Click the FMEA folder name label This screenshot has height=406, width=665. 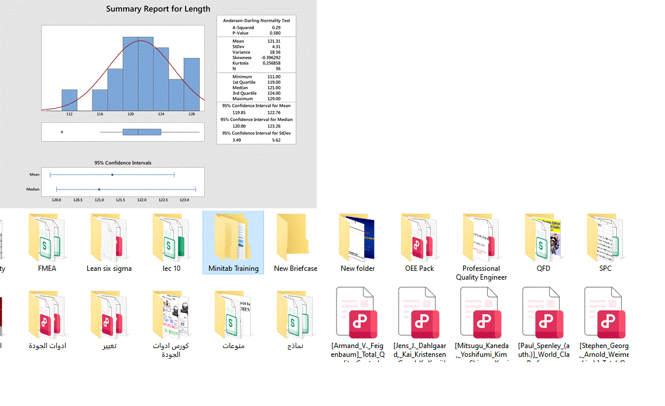click(x=47, y=269)
